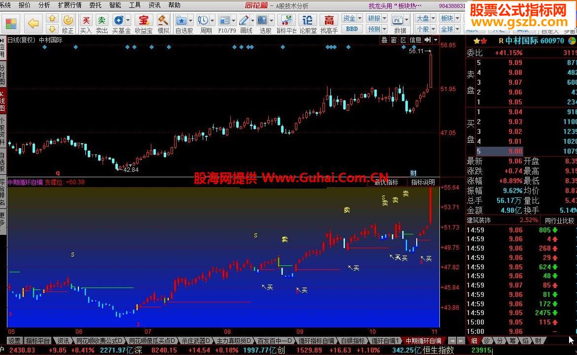Open the 收益宝 icon
Viewport: 577px width, 355px height.
tap(144, 24)
